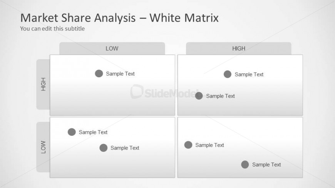Click the vertical HIGH row label

point(43,84)
